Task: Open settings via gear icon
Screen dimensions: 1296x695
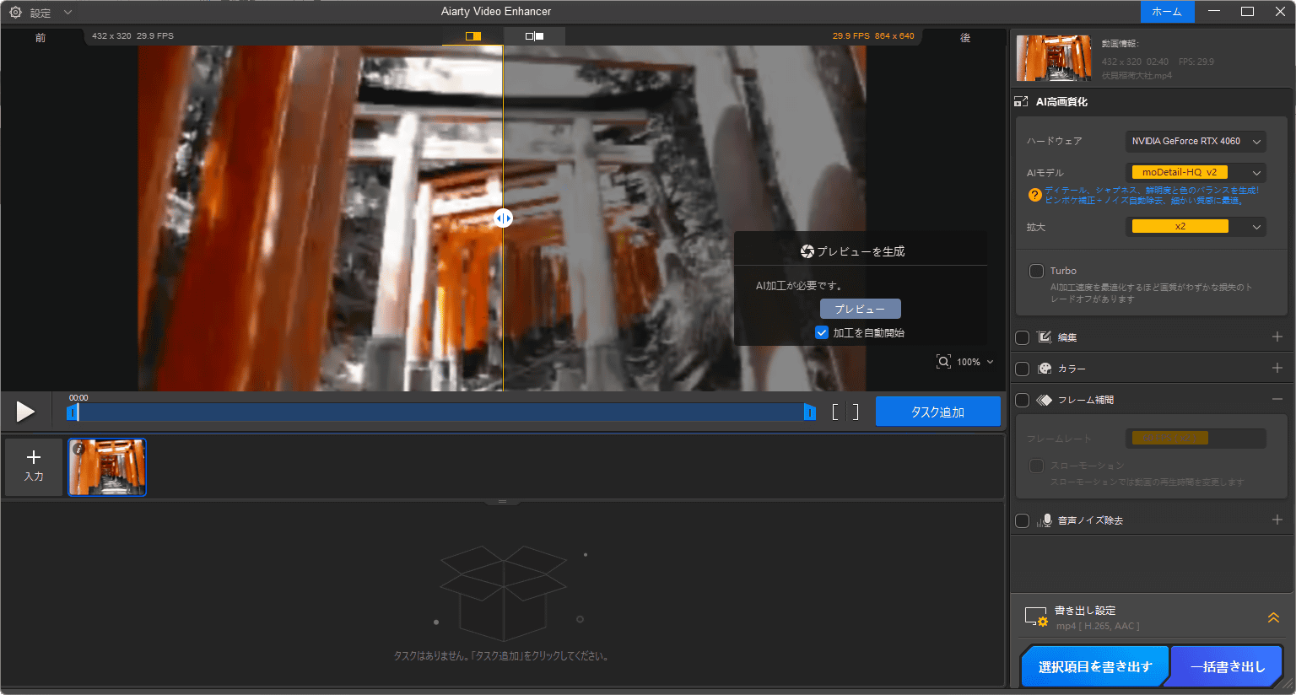Action: [x=15, y=13]
